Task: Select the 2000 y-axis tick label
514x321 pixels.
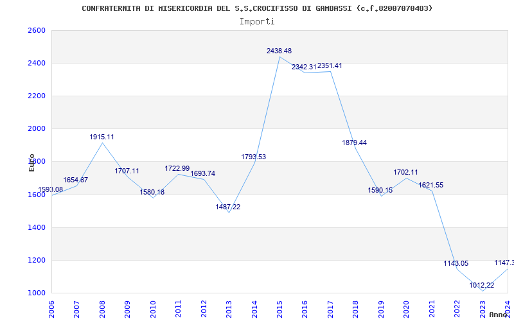Action: [37, 129]
